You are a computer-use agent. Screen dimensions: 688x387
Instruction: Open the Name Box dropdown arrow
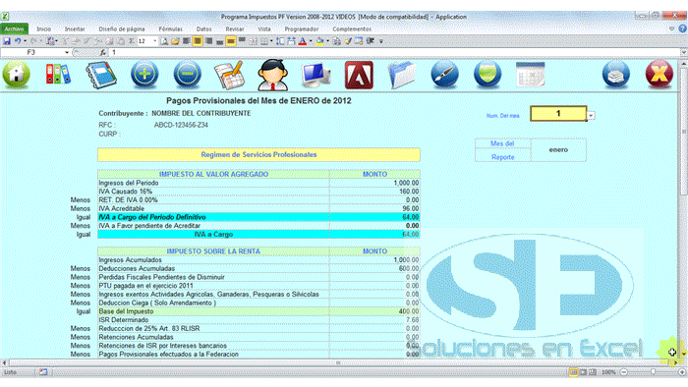pyautogui.click(x=67, y=53)
